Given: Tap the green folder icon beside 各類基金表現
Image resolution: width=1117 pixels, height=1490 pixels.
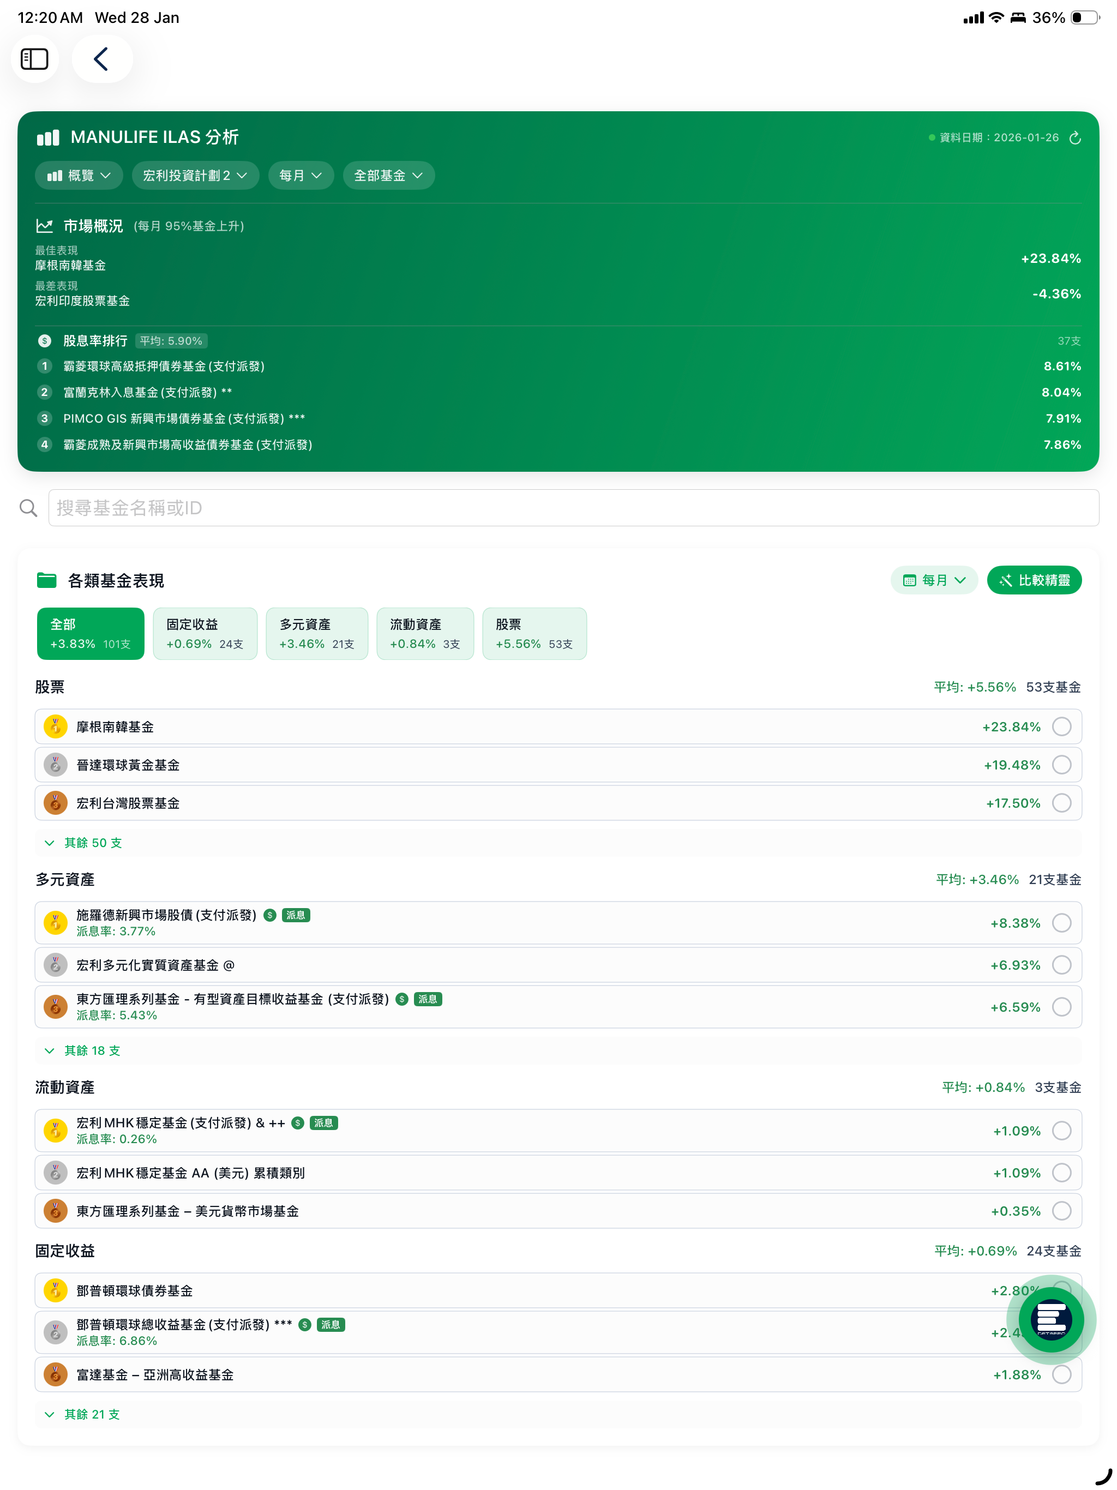Looking at the screenshot, I should tap(46, 580).
